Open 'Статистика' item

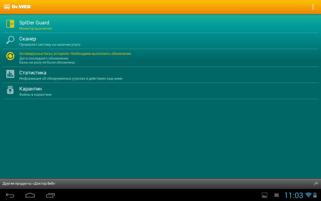click(160, 75)
